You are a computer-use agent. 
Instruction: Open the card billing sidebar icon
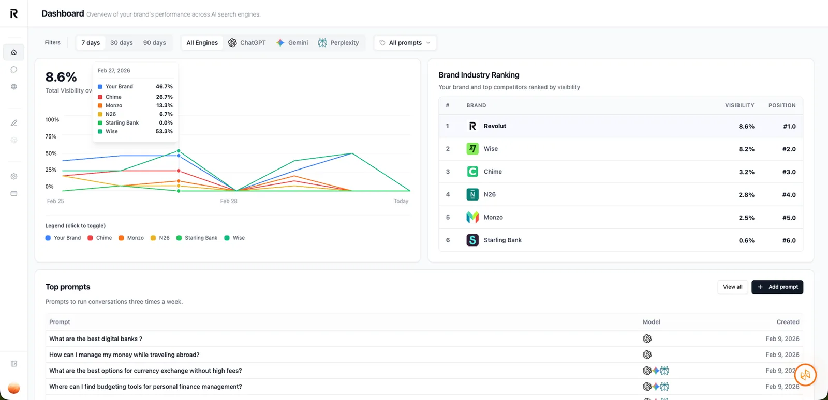pyautogui.click(x=14, y=194)
